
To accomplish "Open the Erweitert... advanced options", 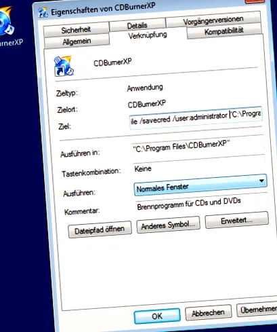I will tap(236, 220).
